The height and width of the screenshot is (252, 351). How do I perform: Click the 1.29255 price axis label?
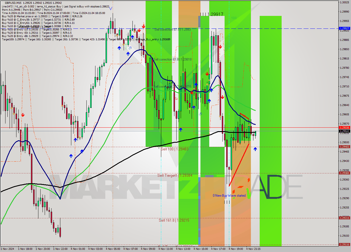(x=344, y=207)
